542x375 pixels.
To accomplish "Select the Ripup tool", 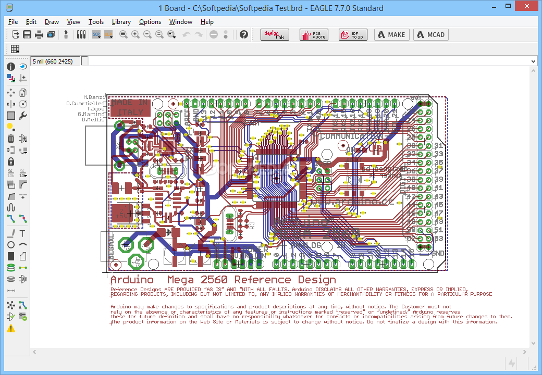I will [23, 219].
